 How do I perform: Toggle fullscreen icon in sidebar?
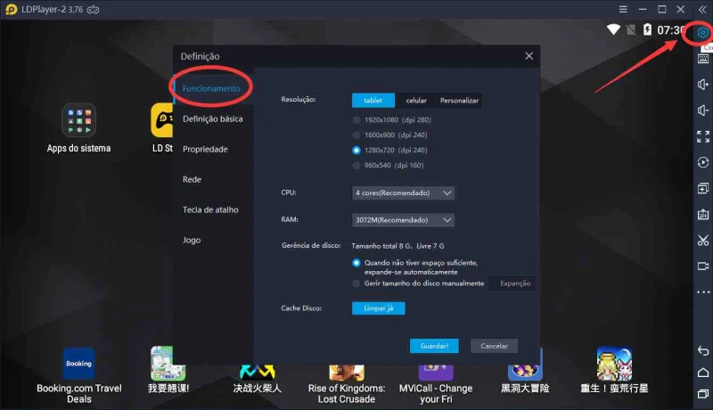(703, 136)
